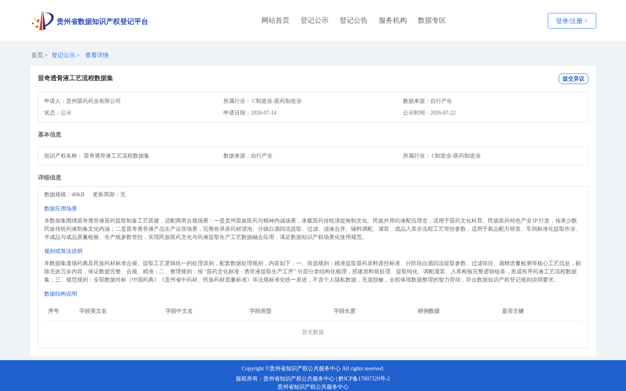This screenshot has width=626, height=391.
Task: Click 数据来源 in the 基本信息 box
Action: pos(248,156)
